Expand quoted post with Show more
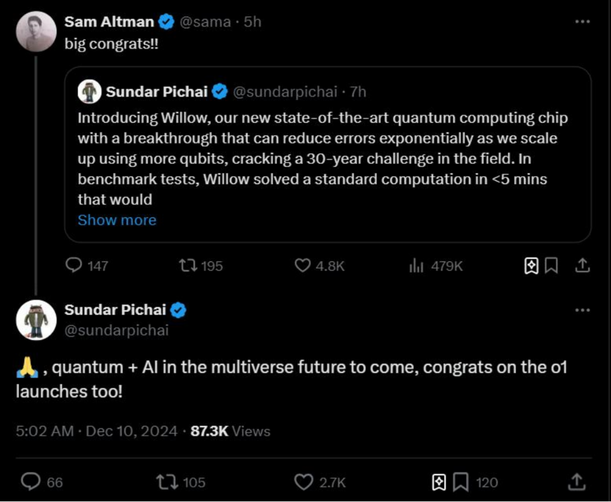This screenshot has width=611, height=502. (117, 220)
